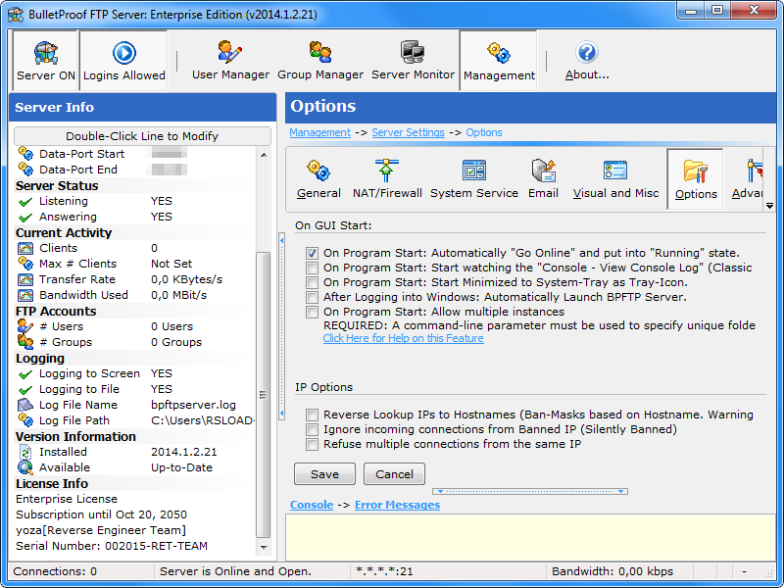Toggle the Server ON toolbar button
Viewport: 784px width, 588px height.
tap(45, 61)
